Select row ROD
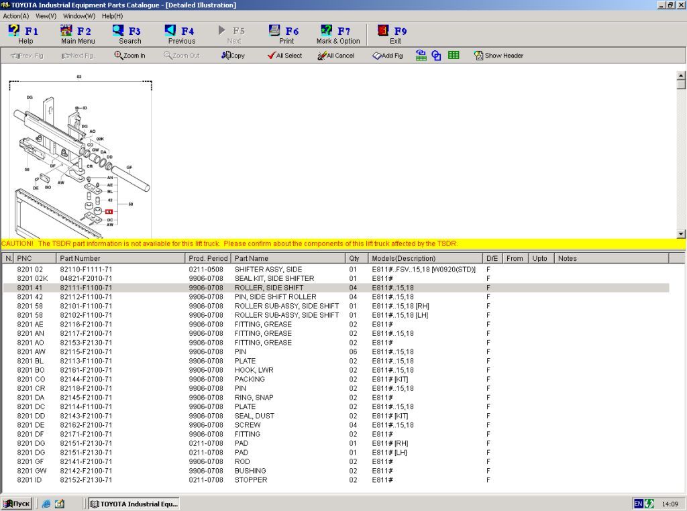Viewport: 687px width, 511px height. [x=336, y=461]
